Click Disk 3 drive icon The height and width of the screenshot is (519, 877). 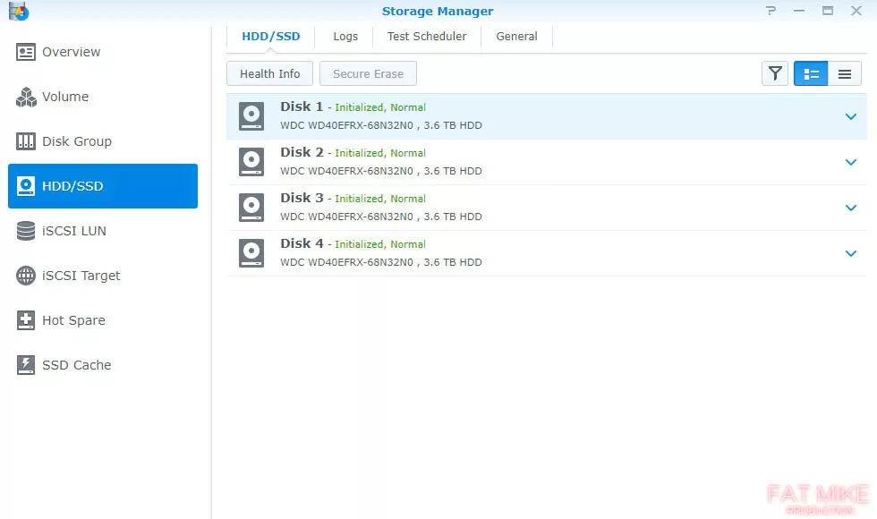(251, 208)
